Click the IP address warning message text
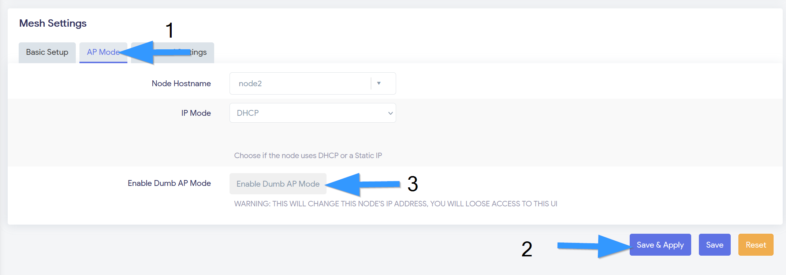786x275 pixels. click(395, 203)
